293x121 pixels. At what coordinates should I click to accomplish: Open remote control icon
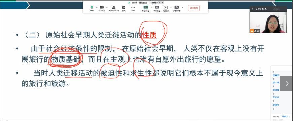click(177, 9)
